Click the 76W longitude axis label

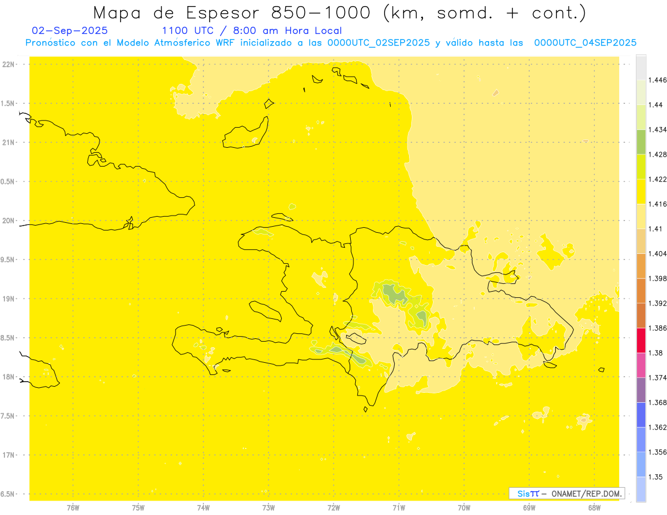point(73,508)
